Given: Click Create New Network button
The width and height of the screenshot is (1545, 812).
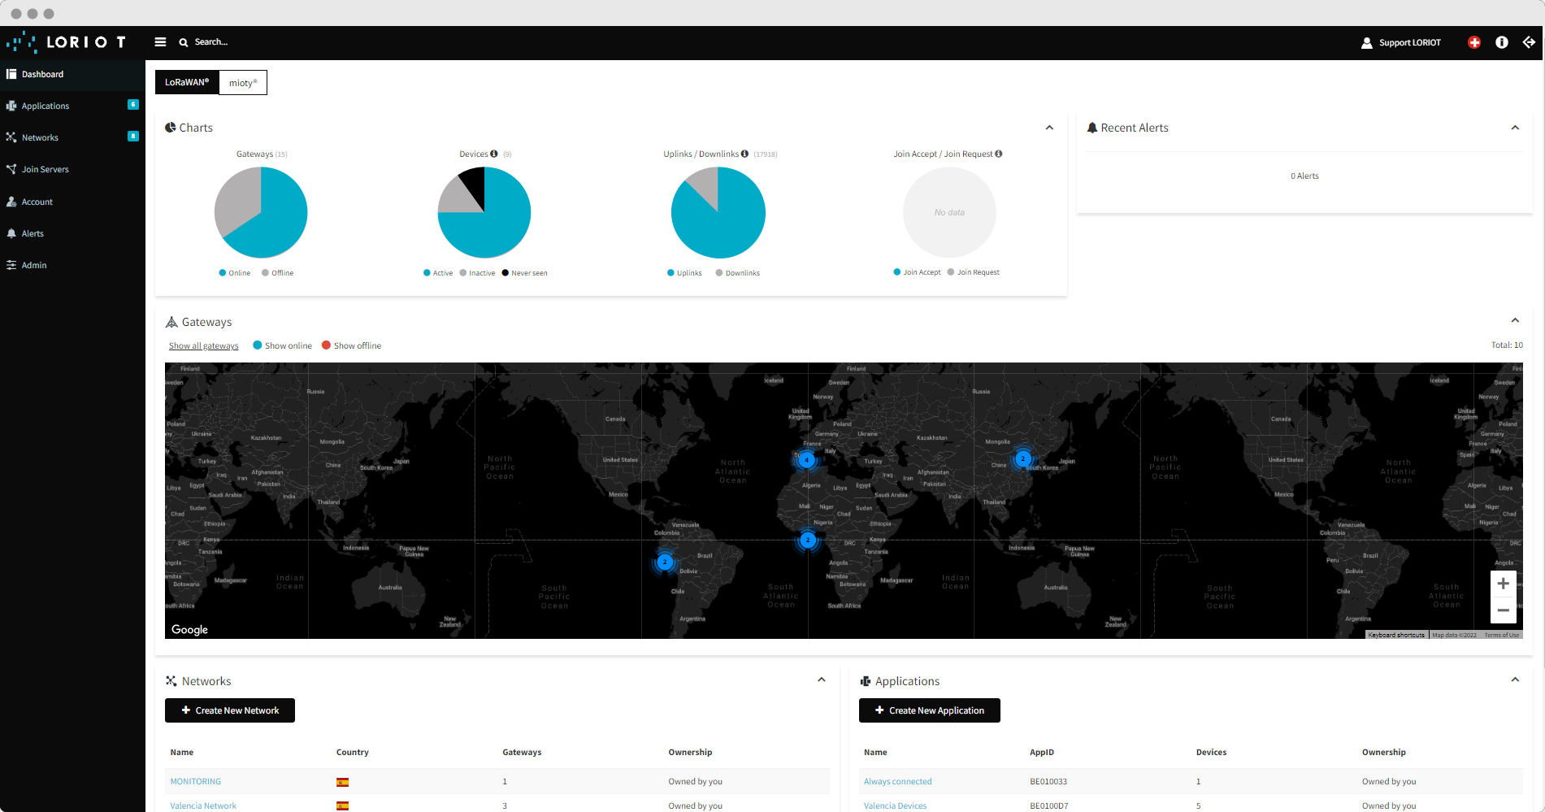Looking at the screenshot, I should pyautogui.click(x=230, y=710).
